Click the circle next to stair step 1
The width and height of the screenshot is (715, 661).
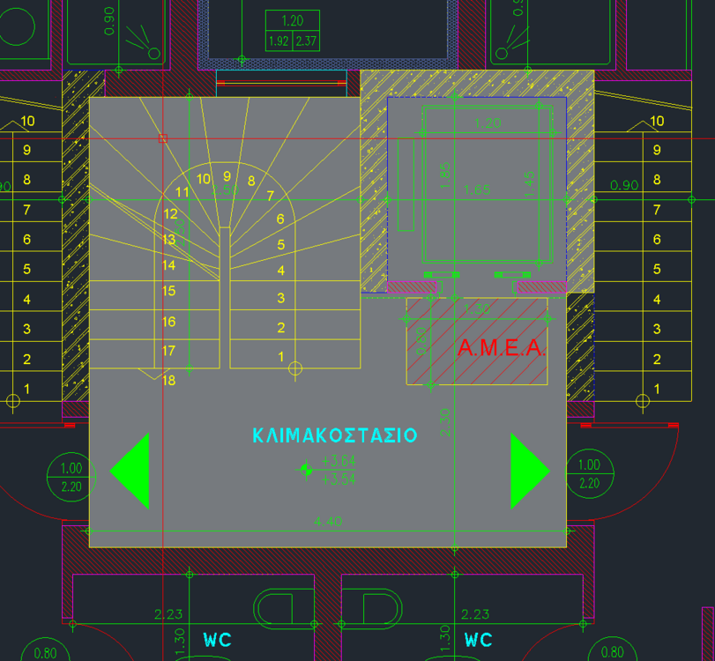coord(296,368)
